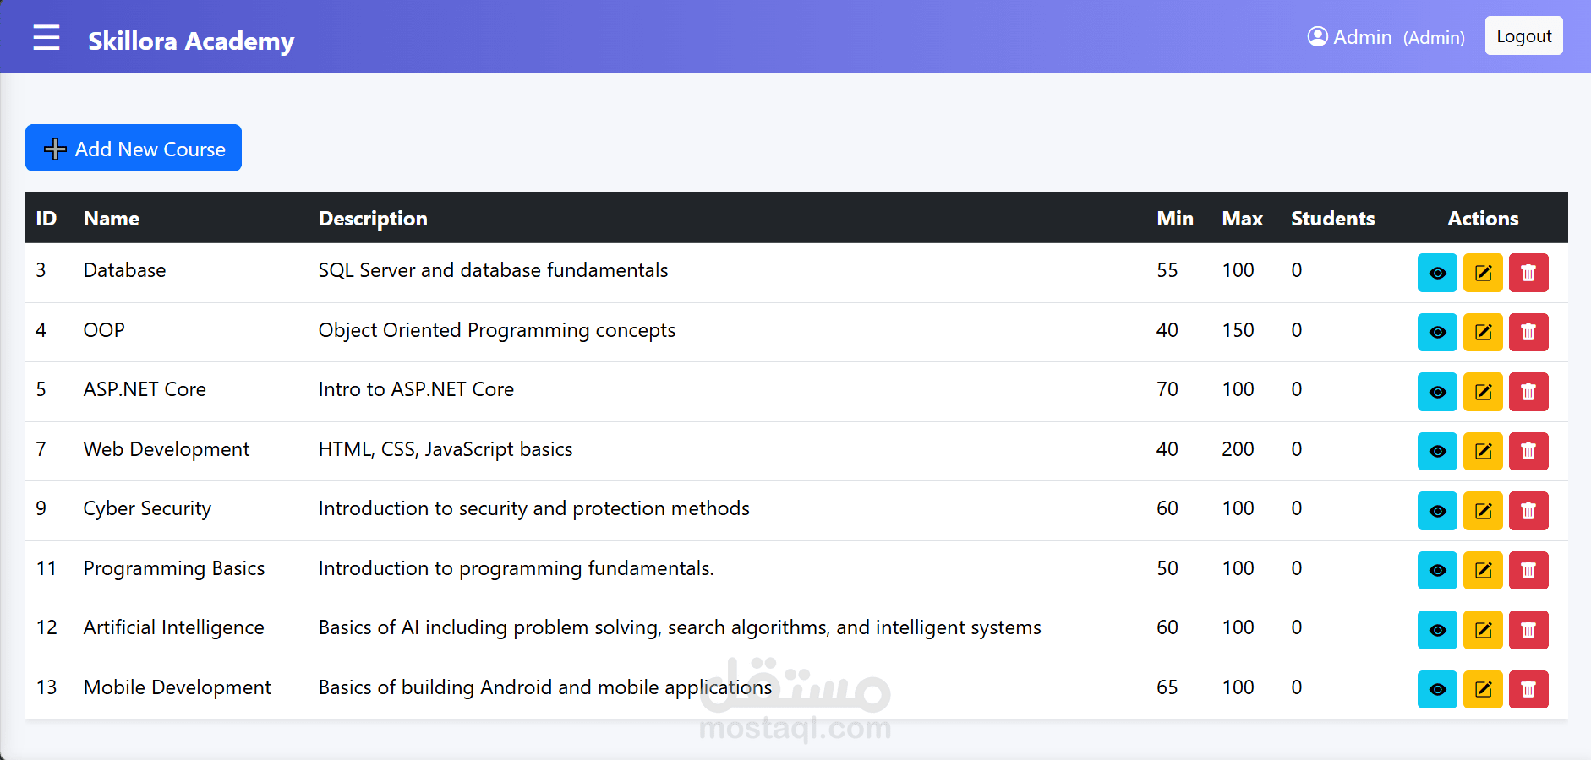Image resolution: width=1591 pixels, height=760 pixels.
Task: Go to Skillora Academy home link
Action: pos(191,41)
